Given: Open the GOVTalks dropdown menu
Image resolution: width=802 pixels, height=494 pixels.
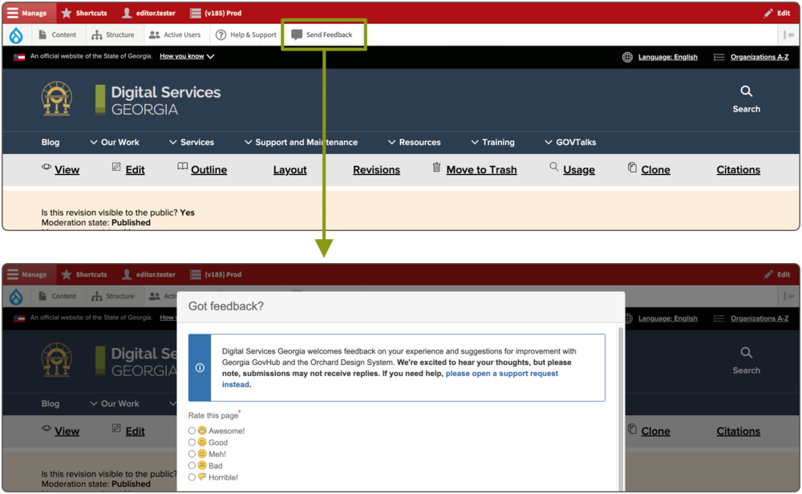Looking at the screenshot, I should point(569,142).
